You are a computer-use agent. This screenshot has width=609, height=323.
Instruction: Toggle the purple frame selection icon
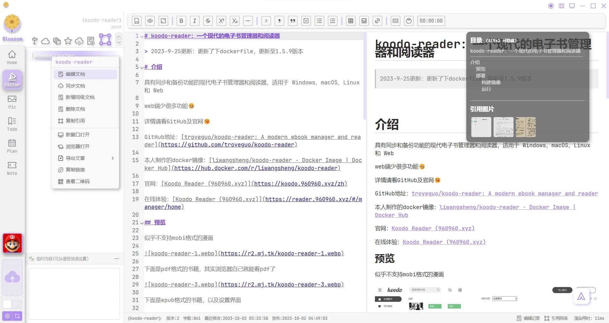tap(105, 39)
